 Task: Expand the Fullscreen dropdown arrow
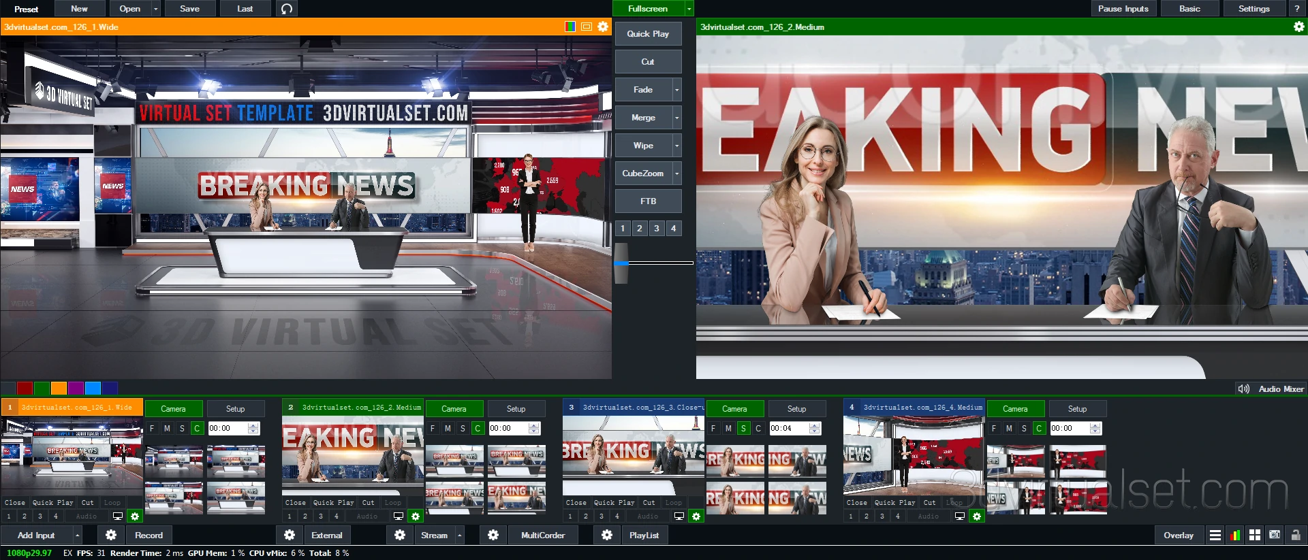point(689,9)
